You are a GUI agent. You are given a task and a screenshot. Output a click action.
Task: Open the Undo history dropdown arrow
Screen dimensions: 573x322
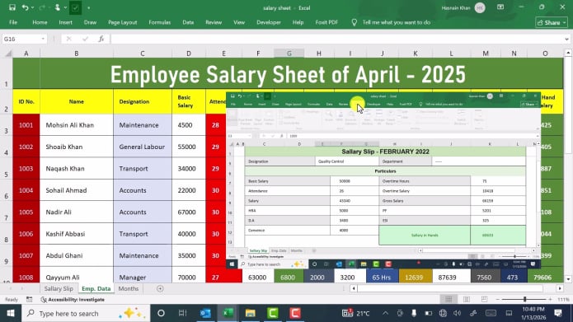click(32, 7)
